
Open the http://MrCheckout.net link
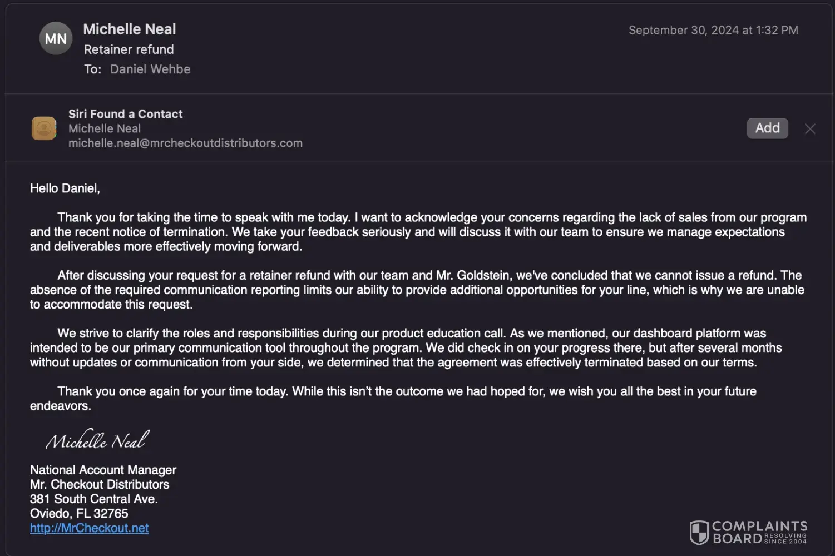coord(89,528)
